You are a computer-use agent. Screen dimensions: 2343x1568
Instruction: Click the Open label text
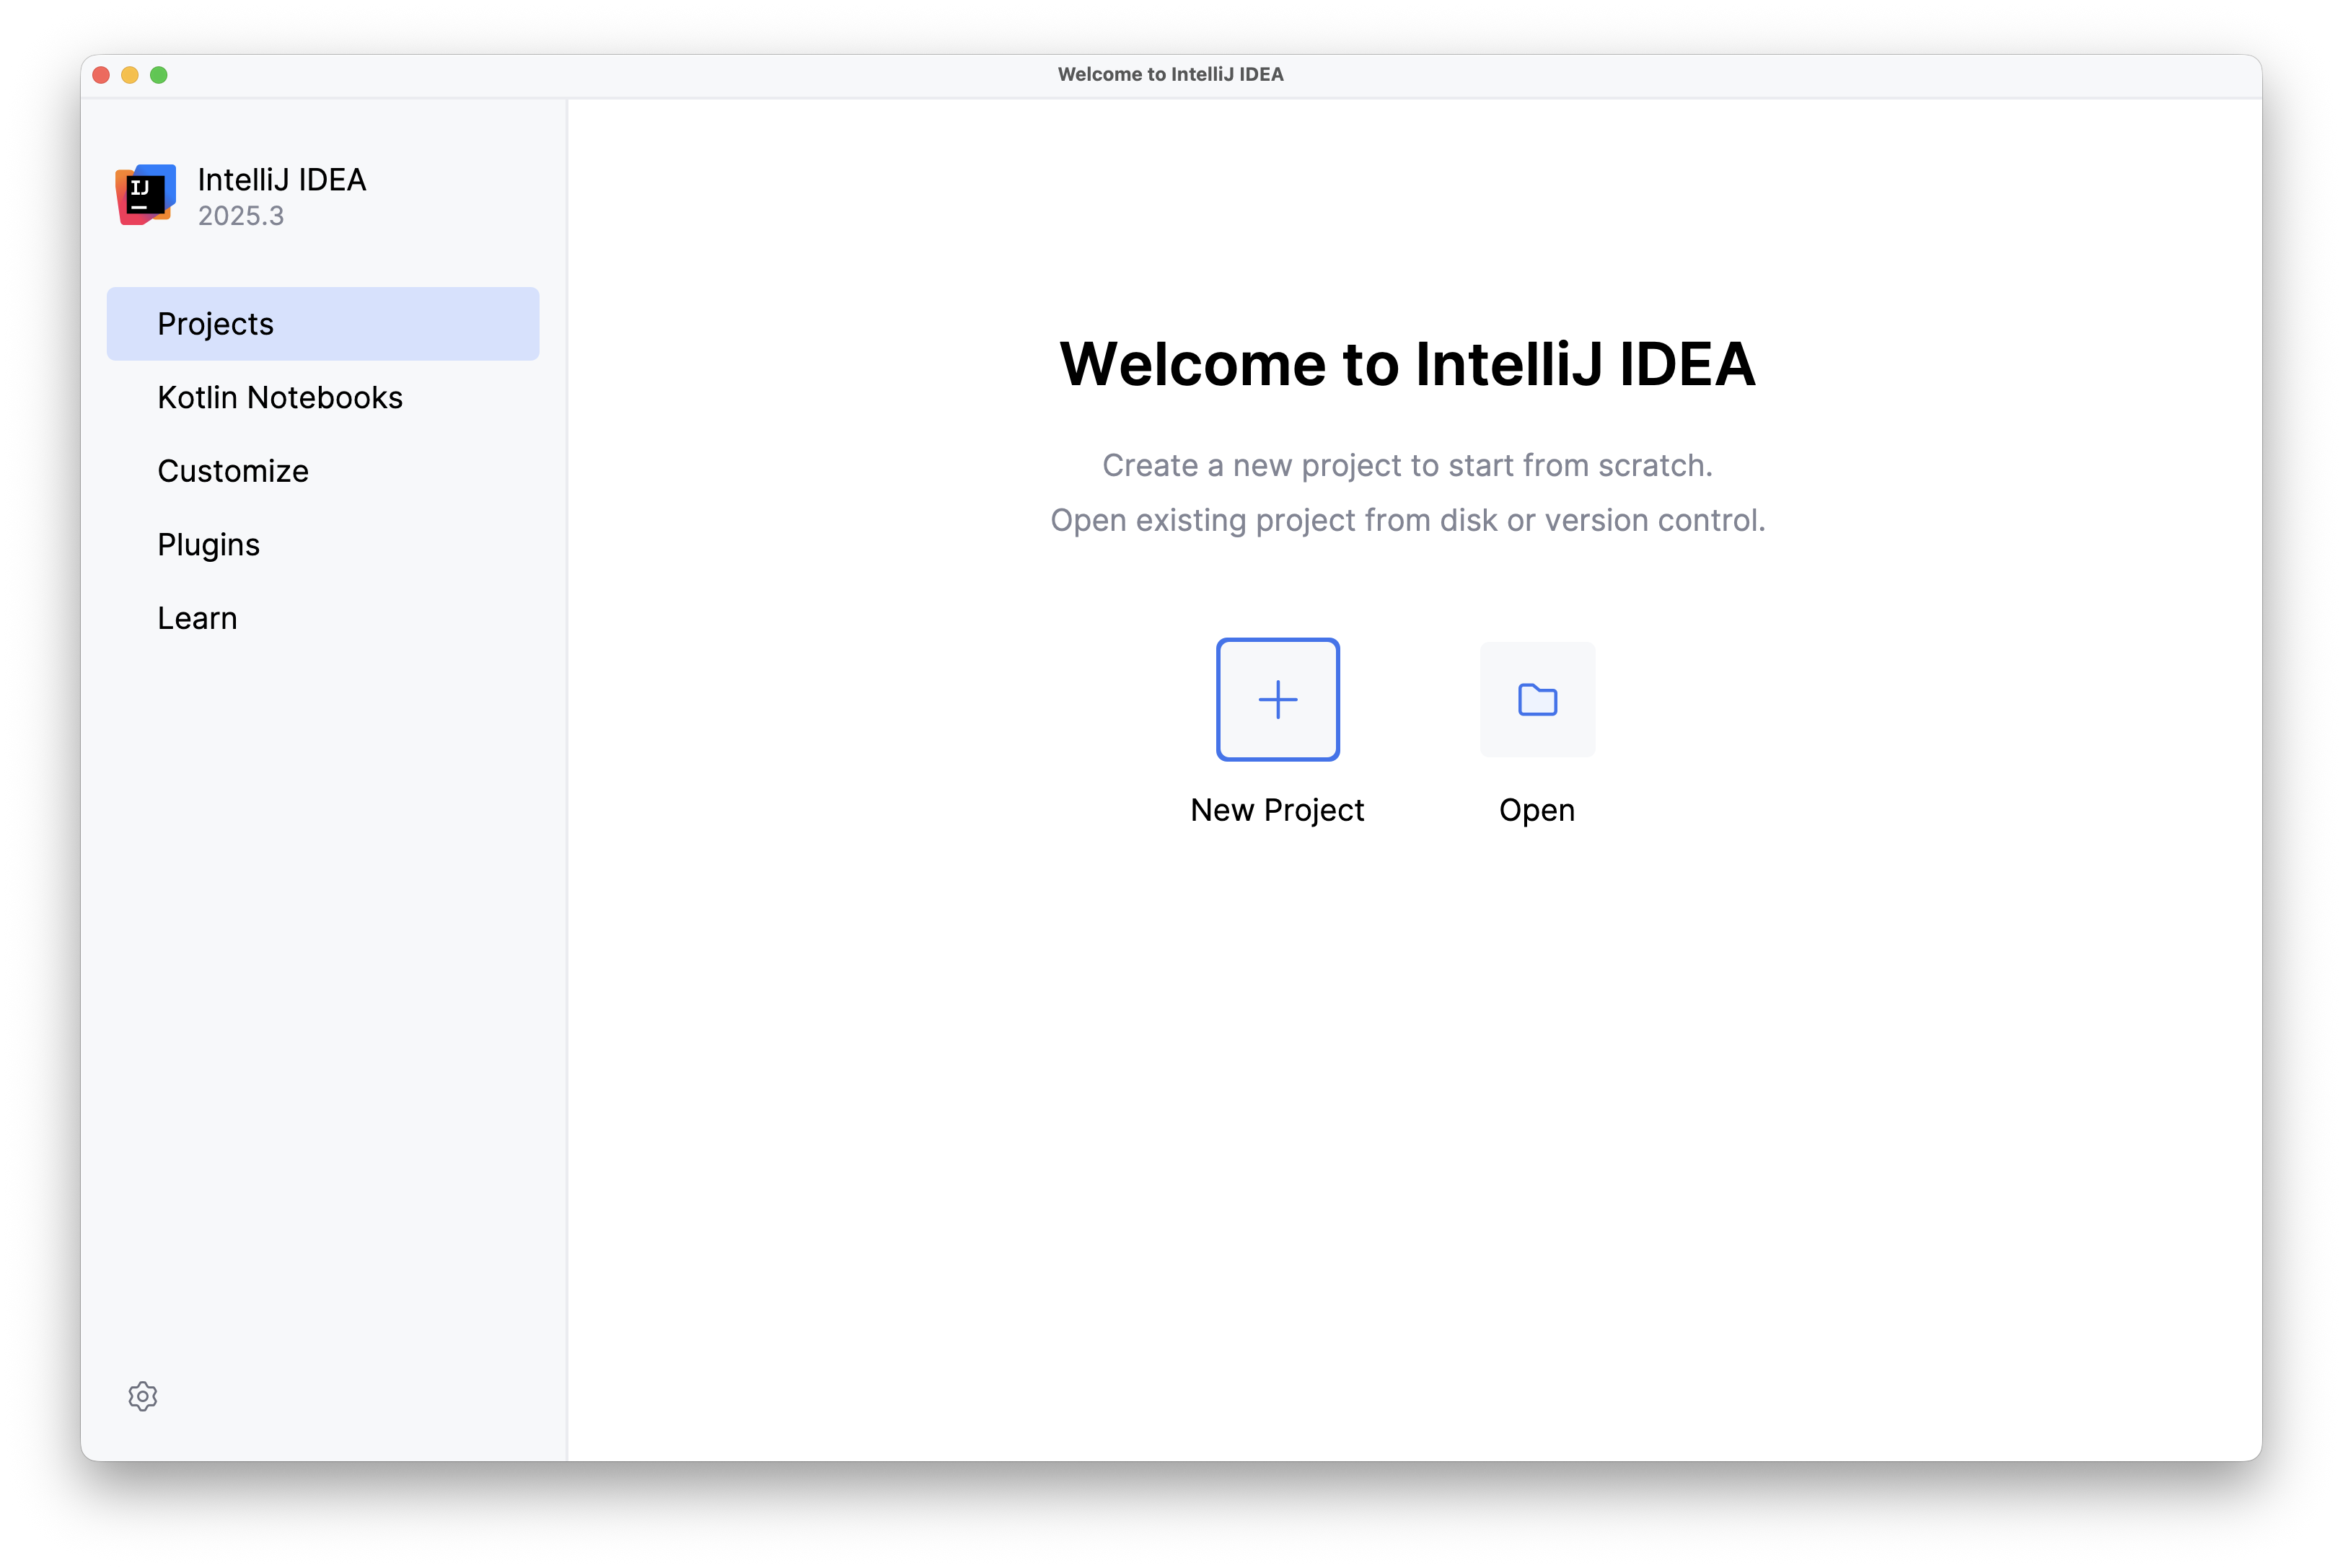pyautogui.click(x=1536, y=810)
